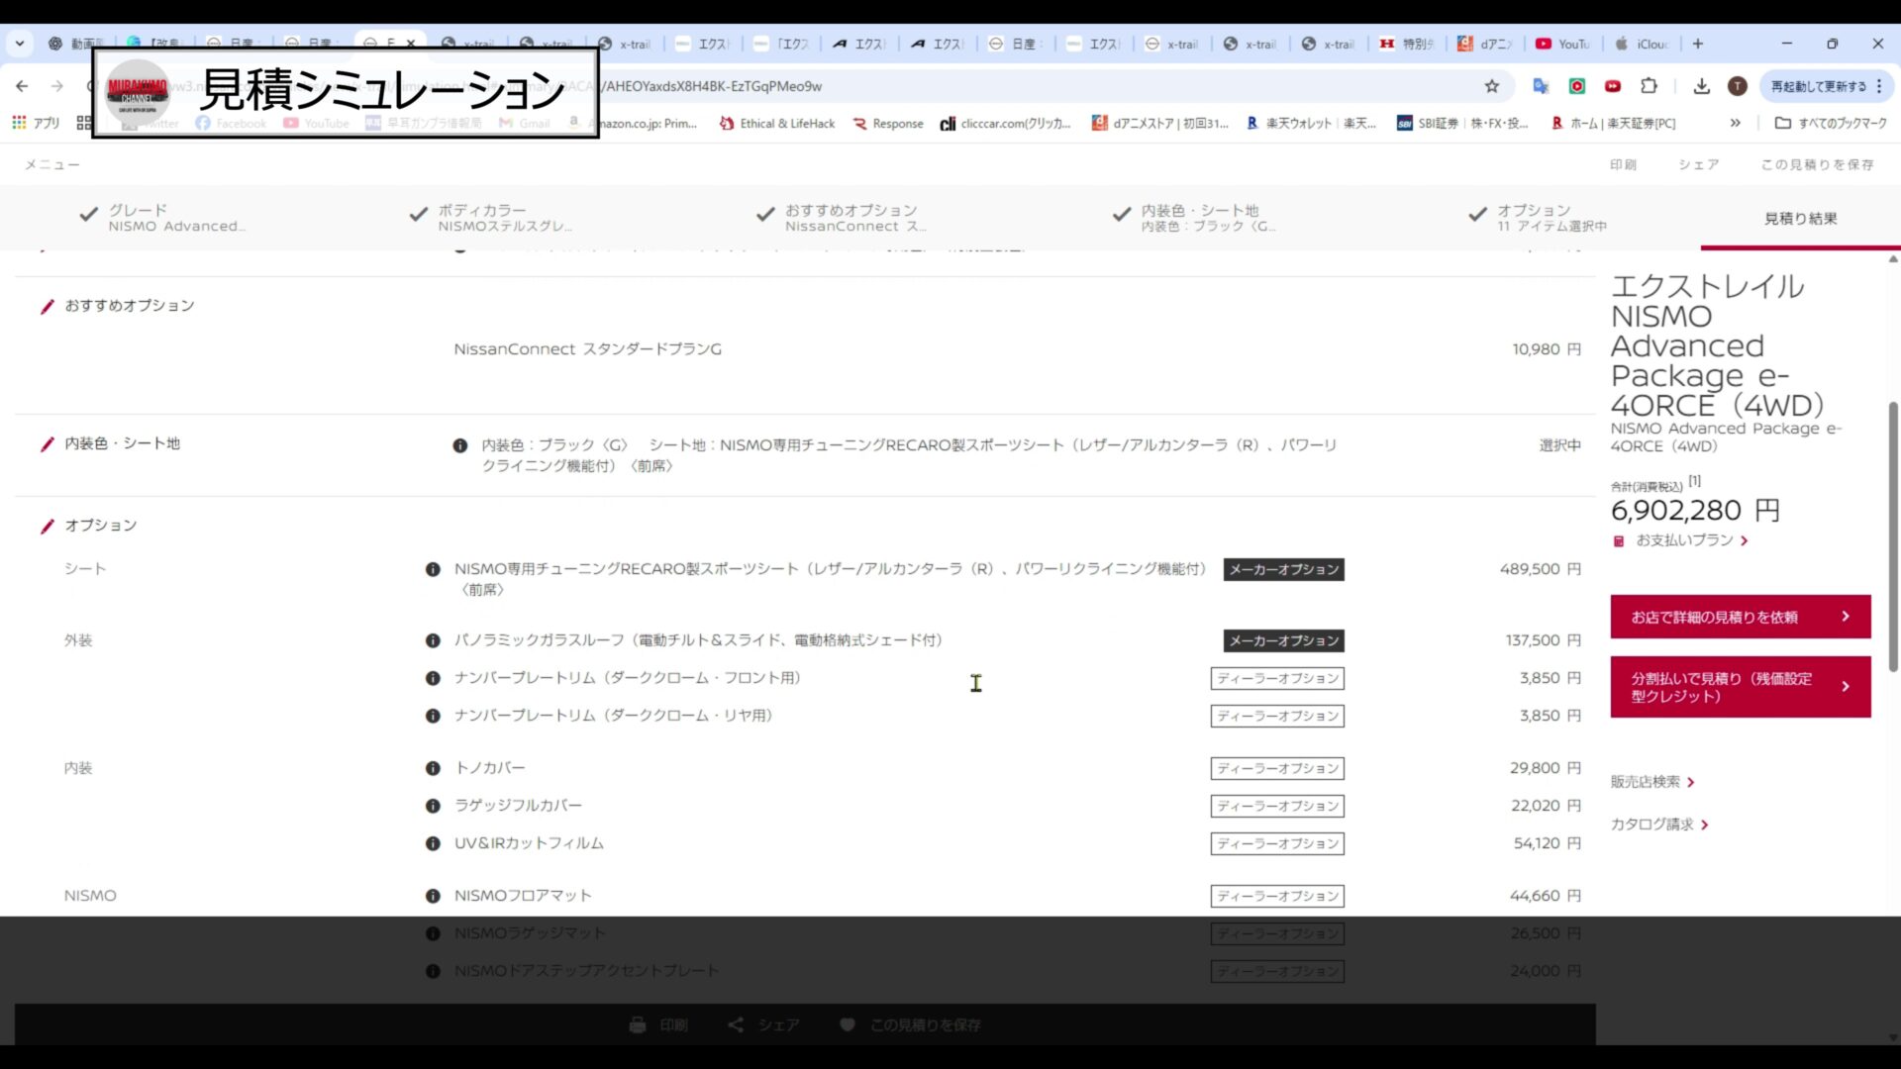Go to the 内装色・シート地 step in the progress bar
The width and height of the screenshot is (1901, 1069).
pyautogui.click(x=1195, y=218)
